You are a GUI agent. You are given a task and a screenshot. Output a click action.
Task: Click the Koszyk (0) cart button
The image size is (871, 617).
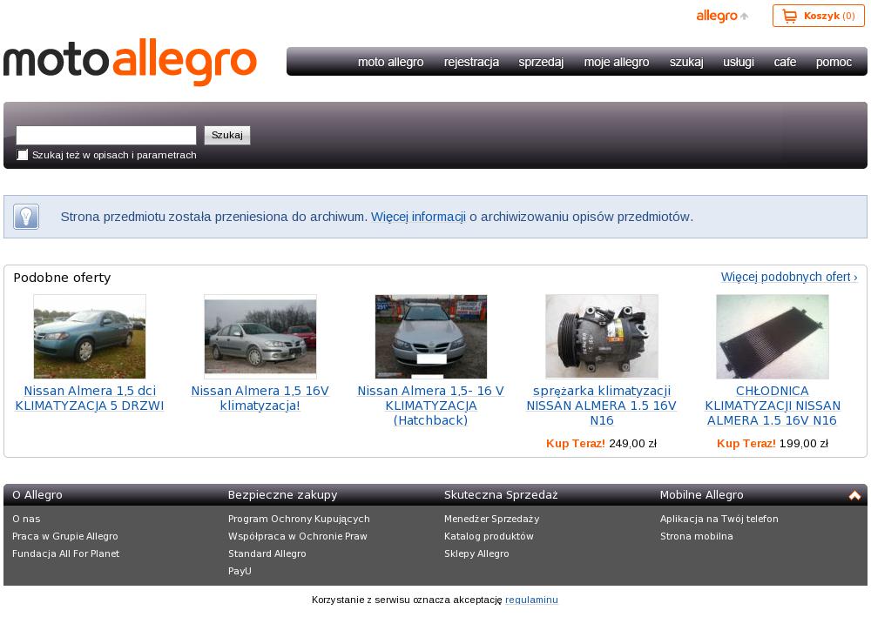point(818,16)
